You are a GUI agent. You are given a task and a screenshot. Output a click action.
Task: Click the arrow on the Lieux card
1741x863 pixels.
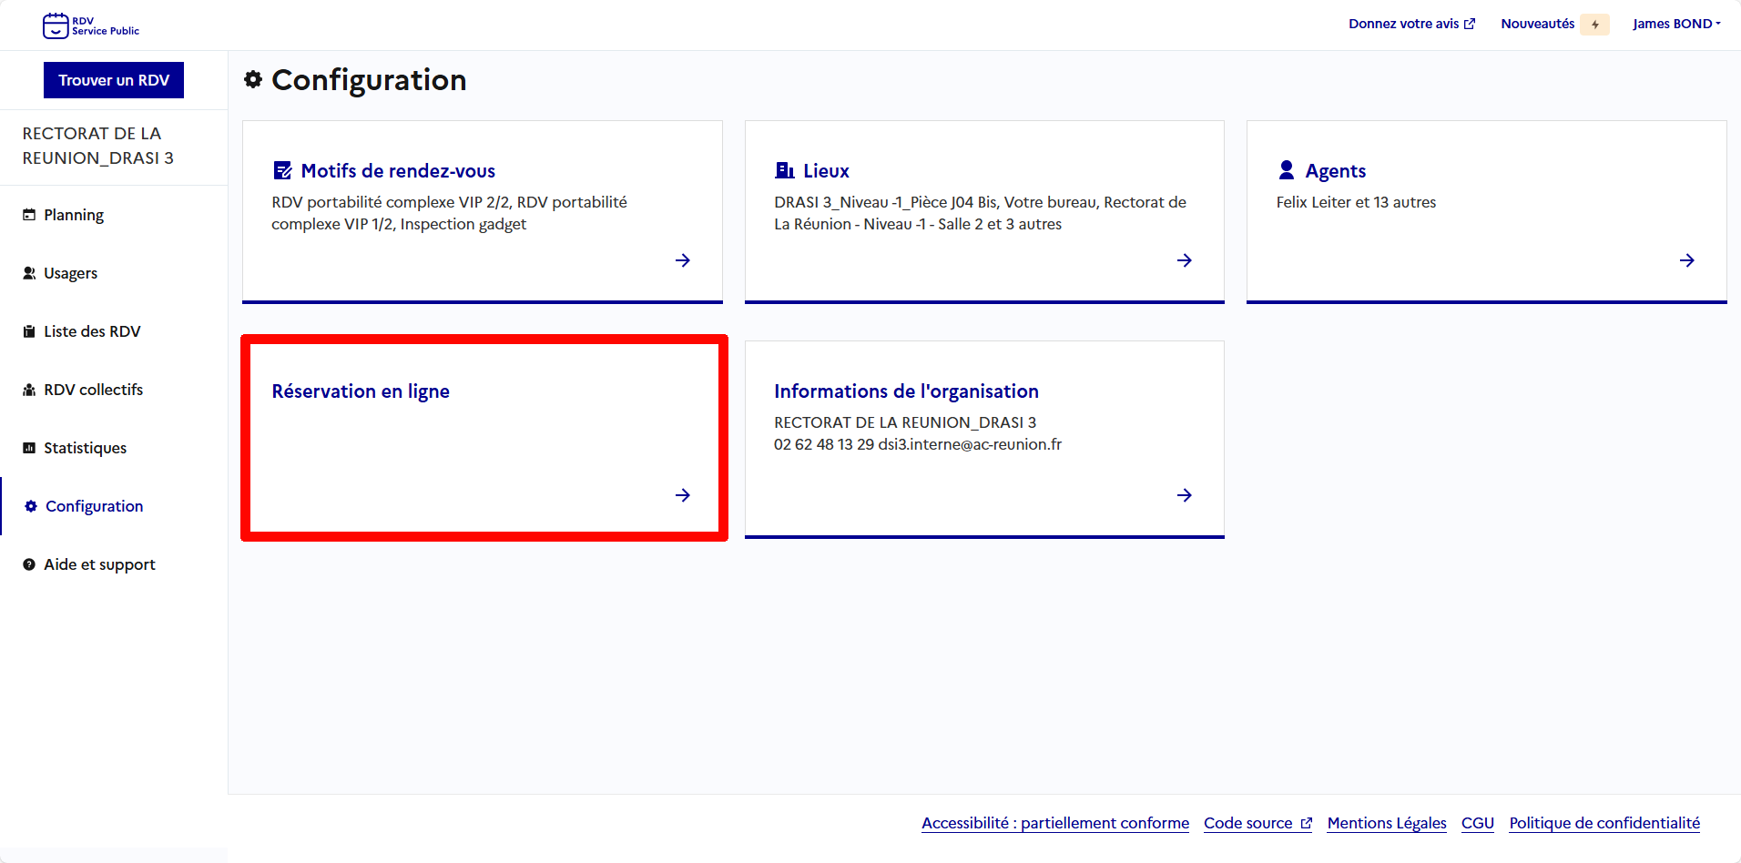click(1185, 260)
